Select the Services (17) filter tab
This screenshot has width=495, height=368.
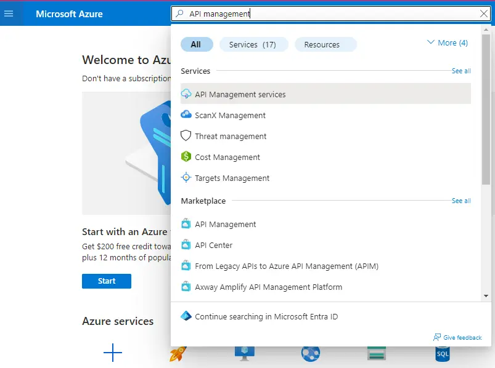253,44
